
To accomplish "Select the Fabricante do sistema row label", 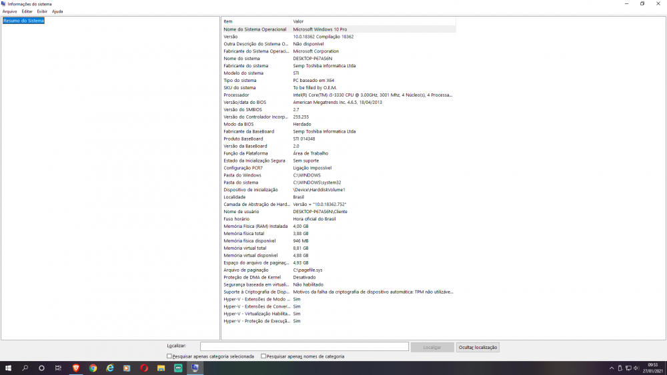I will pos(246,66).
